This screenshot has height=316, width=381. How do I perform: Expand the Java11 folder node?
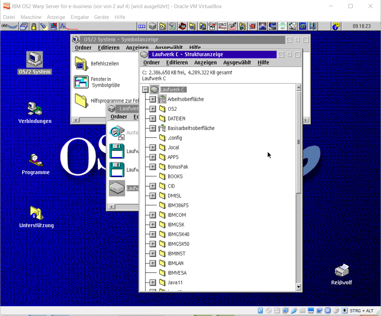153,283
